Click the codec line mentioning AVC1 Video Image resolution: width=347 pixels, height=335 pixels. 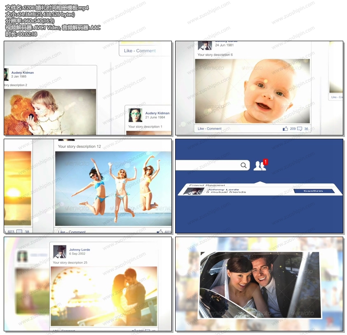[53, 28]
